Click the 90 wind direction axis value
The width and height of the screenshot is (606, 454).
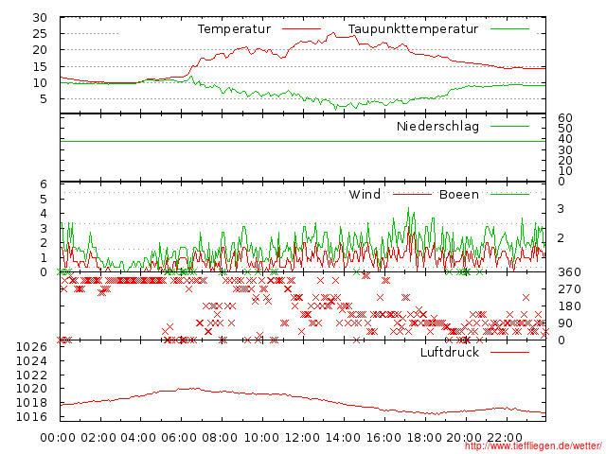click(x=565, y=323)
